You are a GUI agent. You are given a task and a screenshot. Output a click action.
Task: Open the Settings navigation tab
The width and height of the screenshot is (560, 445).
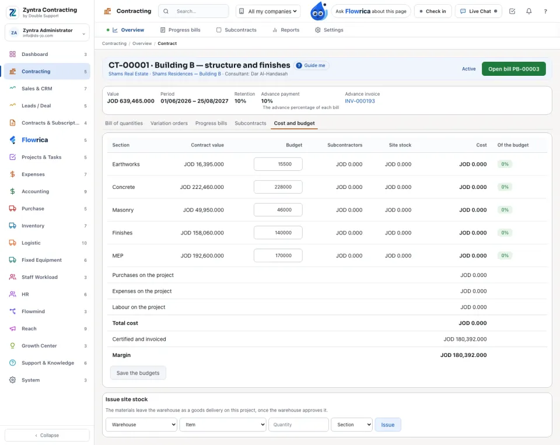(x=329, y=30)
